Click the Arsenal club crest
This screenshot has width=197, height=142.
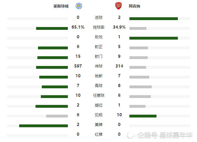[x=118, y=6]
